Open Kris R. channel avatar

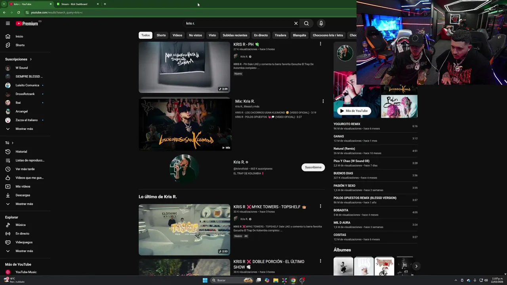[184, 168]
